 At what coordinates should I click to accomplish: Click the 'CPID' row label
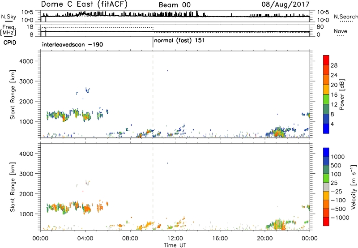click(10, 43)
